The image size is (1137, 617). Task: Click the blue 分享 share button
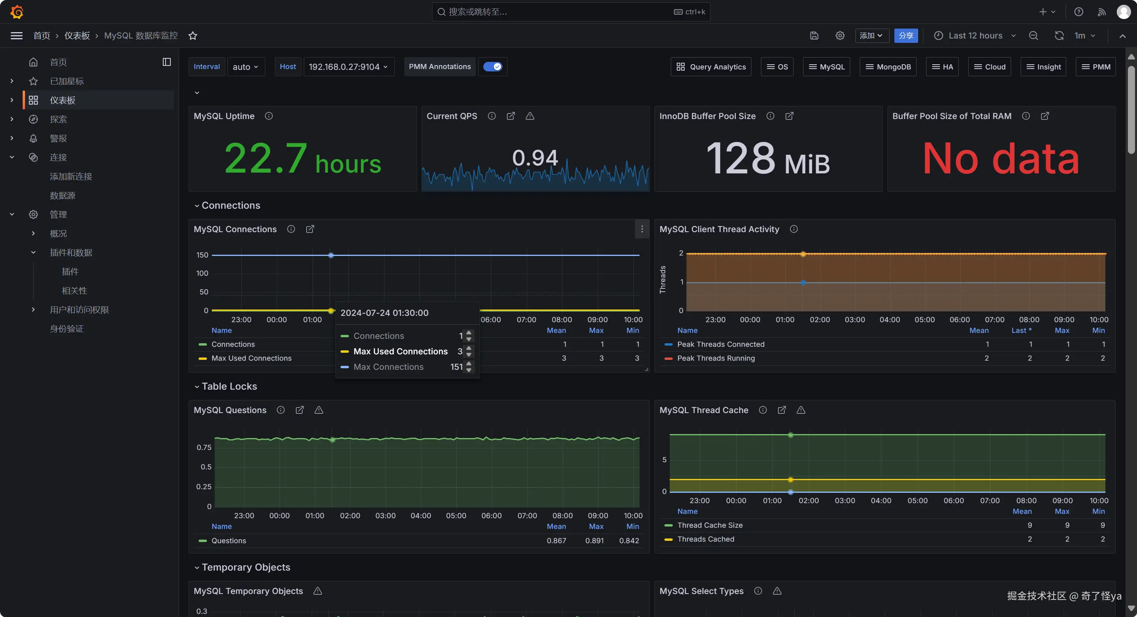905,36
